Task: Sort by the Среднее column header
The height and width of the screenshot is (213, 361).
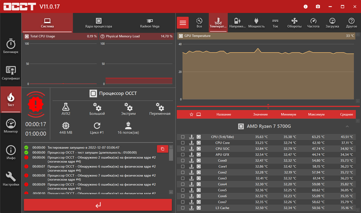Action: pyautogui.click(x=346, y=114)
